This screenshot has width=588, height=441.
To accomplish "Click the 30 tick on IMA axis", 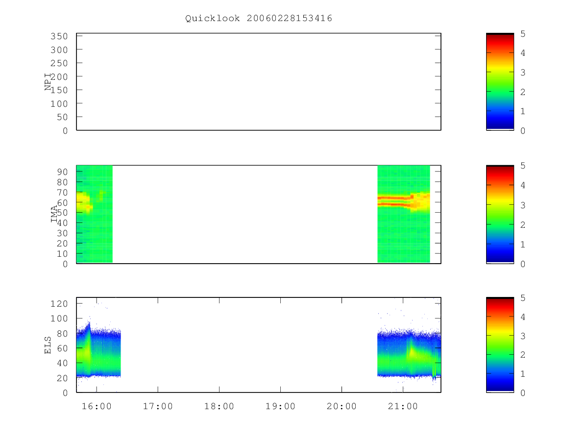I will click(x=62, y=233).
